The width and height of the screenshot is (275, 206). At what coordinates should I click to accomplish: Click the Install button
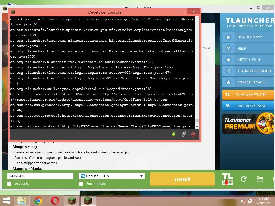[x=182, y=179]
